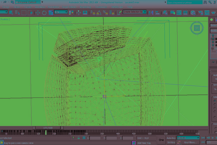Click the ViewCube in the viewport corner

click(196, 27)
